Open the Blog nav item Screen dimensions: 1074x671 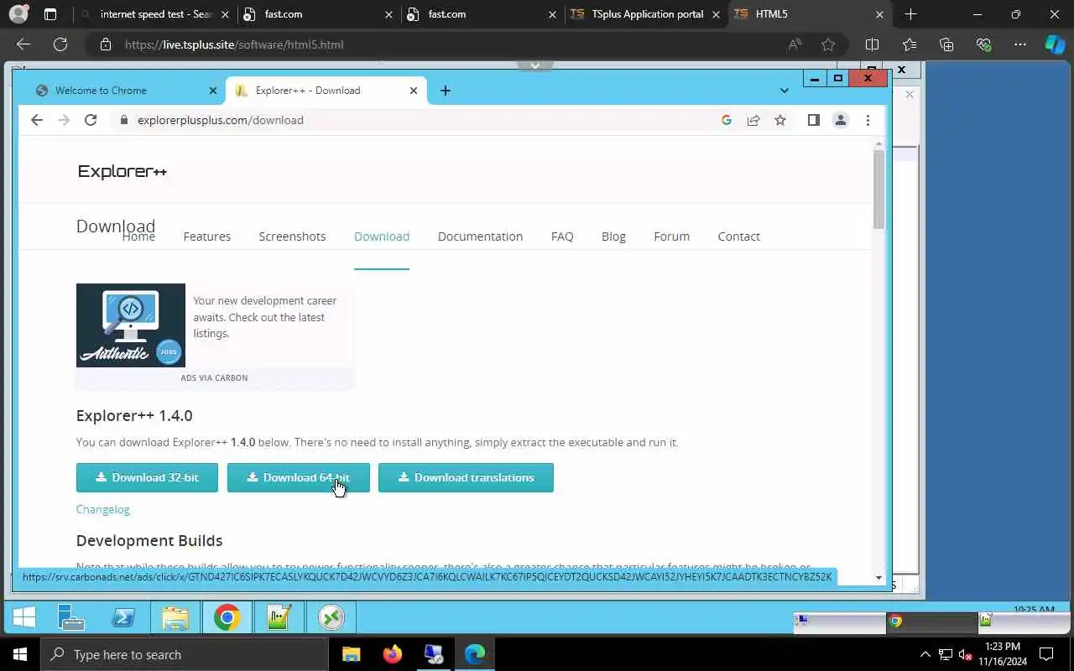coord(613,237)
